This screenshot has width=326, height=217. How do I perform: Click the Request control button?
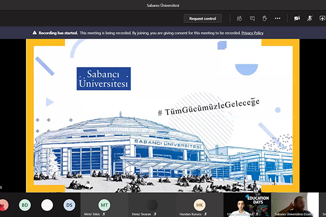202,19
